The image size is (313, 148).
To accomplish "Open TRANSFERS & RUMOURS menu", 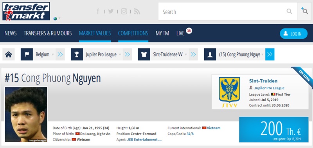I will click(x=48, y=33).
